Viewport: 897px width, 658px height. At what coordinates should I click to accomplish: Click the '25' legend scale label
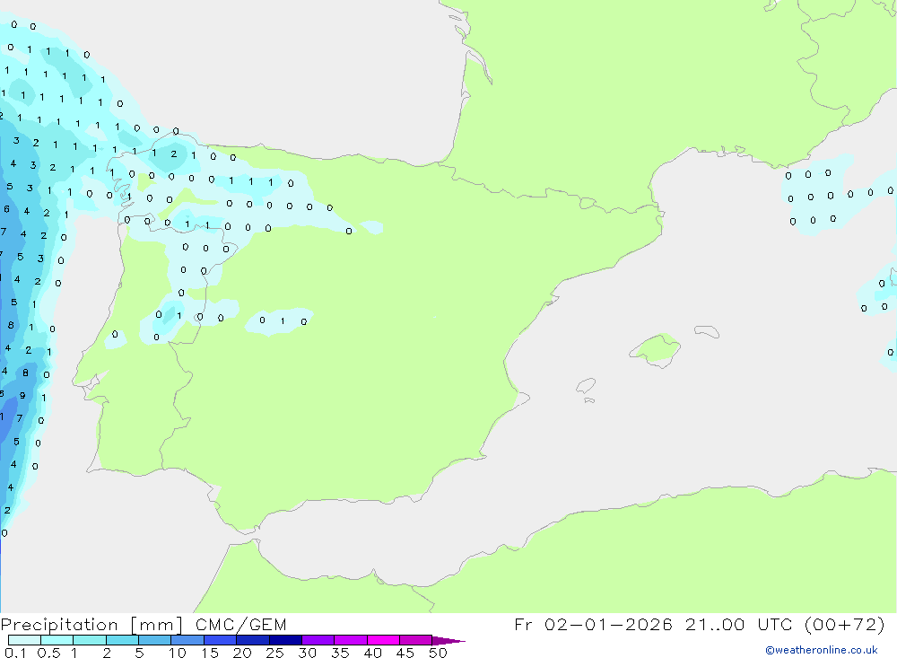tap(275, 653)
